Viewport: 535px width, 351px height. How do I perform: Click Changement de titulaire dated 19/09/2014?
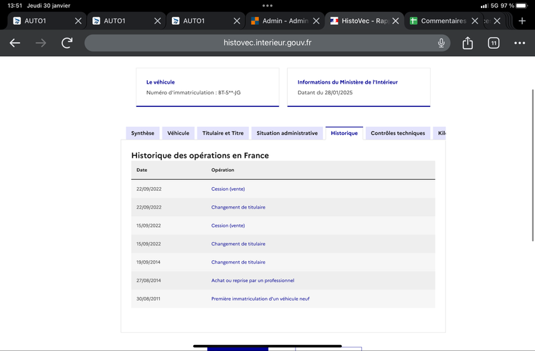click(x=238, y=262)
